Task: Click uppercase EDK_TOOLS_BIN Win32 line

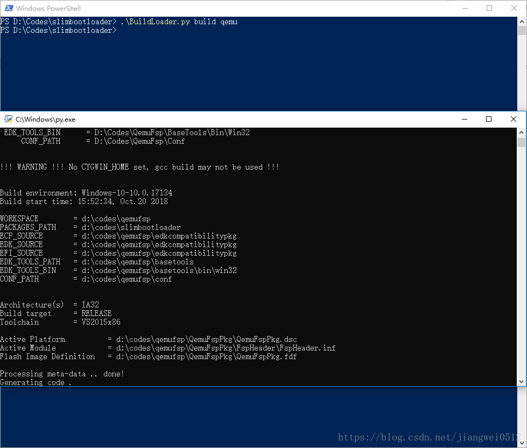Action: point(127,132)
